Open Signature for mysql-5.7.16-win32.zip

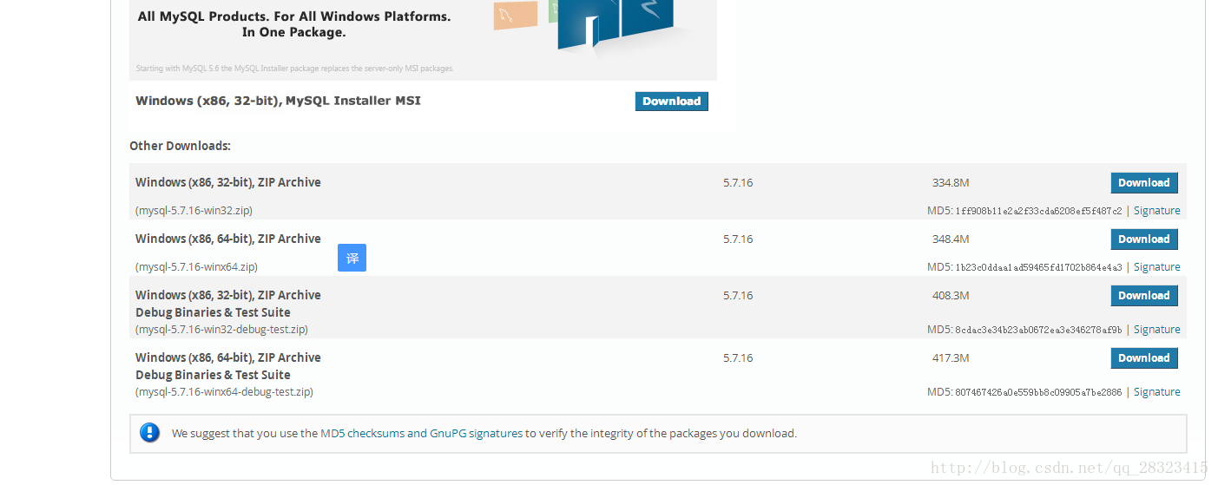coord(1156,211)
